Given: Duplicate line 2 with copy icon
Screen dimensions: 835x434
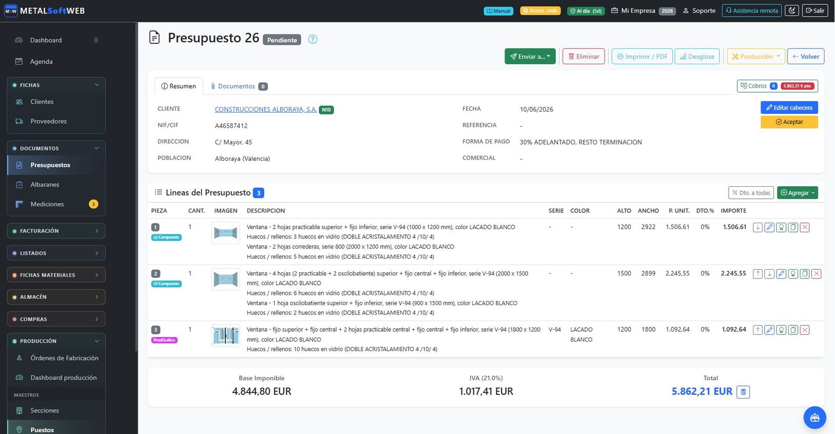Looking at the screenshot, I should (805, 274).
